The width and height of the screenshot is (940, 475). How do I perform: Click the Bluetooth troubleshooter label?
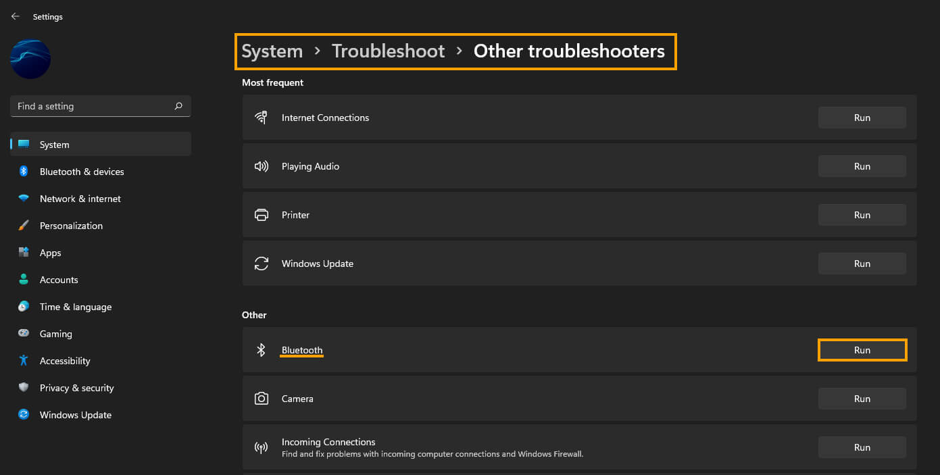[302, 350]
